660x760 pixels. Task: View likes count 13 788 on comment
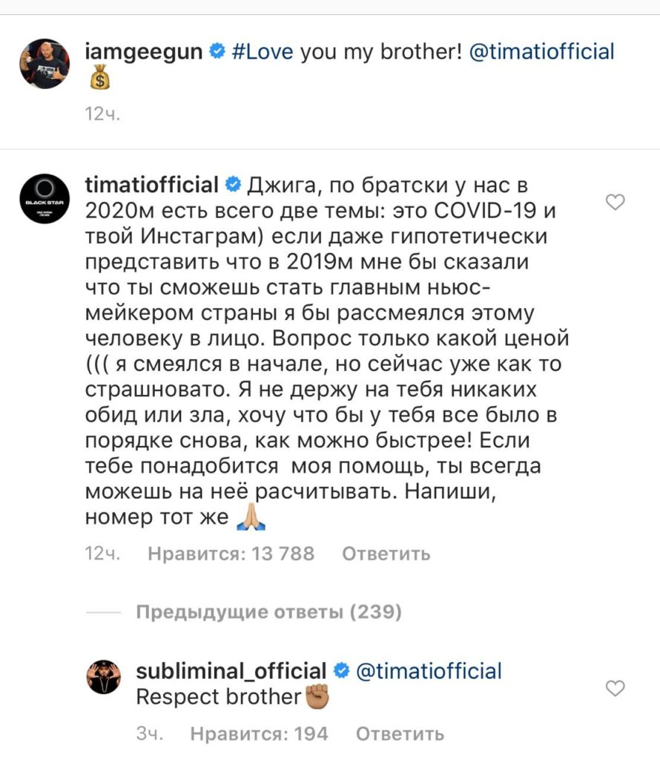231,554
